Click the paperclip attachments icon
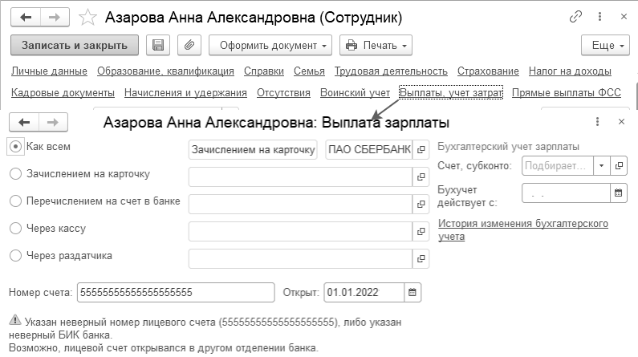Viewport: 638px width, 357px height. (x=189, y=46)
